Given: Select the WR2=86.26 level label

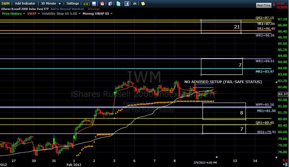Looking at the screenshot, I should click(x=265, y=35).
